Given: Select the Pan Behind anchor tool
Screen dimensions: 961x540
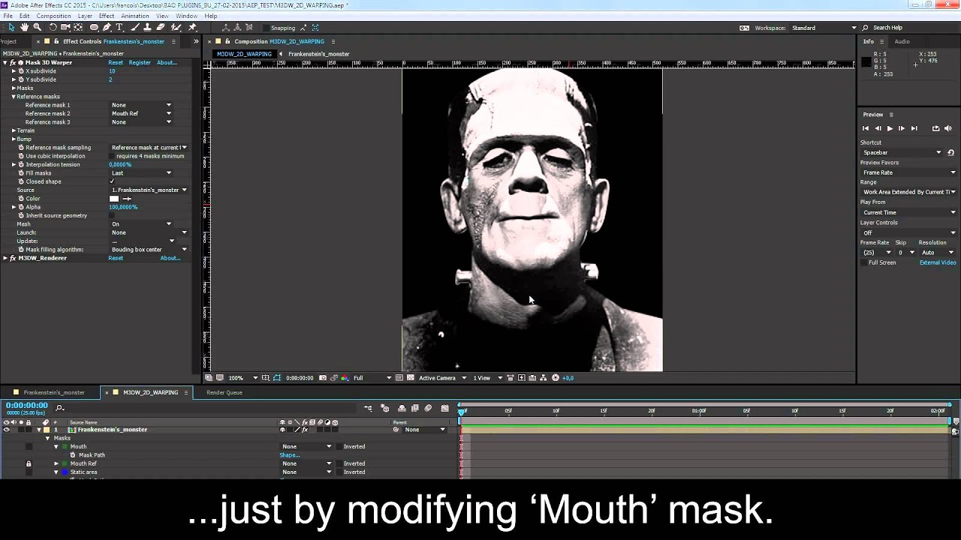Looking at the screenshot, I should click(x=78, y=28).
